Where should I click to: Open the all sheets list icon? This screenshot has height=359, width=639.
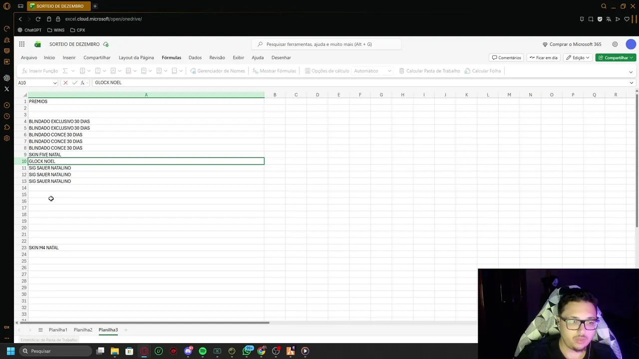click(x=40, y=330)
